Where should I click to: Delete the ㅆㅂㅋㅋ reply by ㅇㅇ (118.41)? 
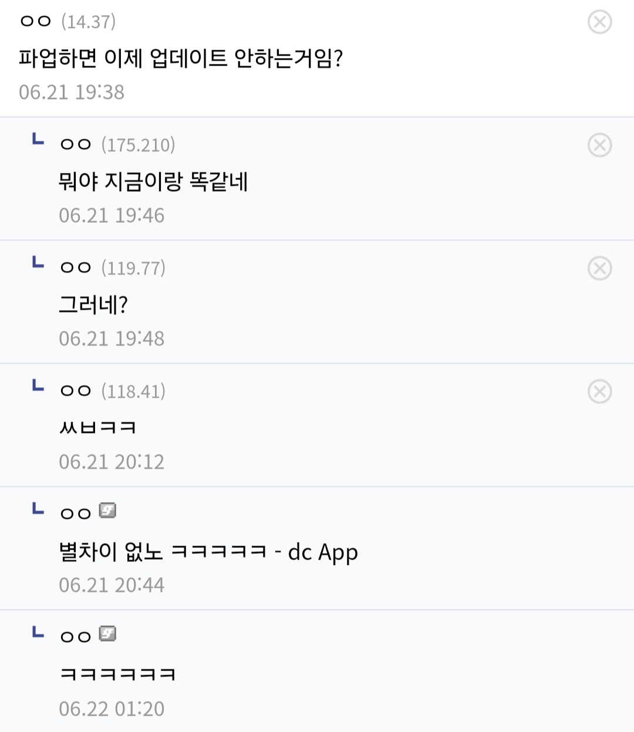pyautogui.click(x=599, y=392)
